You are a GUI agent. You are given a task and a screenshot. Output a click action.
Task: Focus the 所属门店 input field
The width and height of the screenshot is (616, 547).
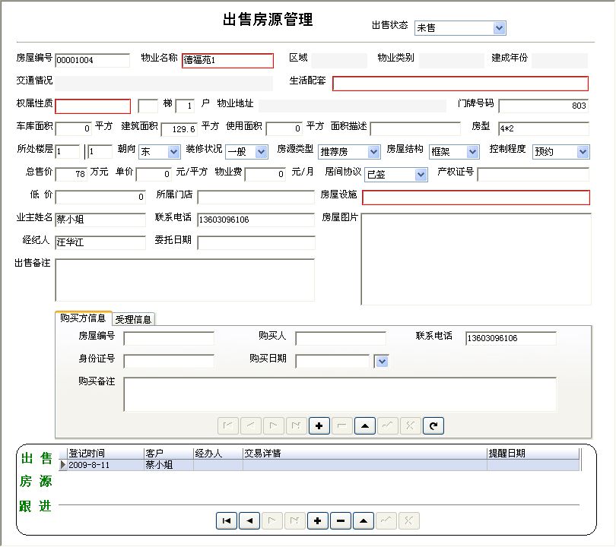256,197
